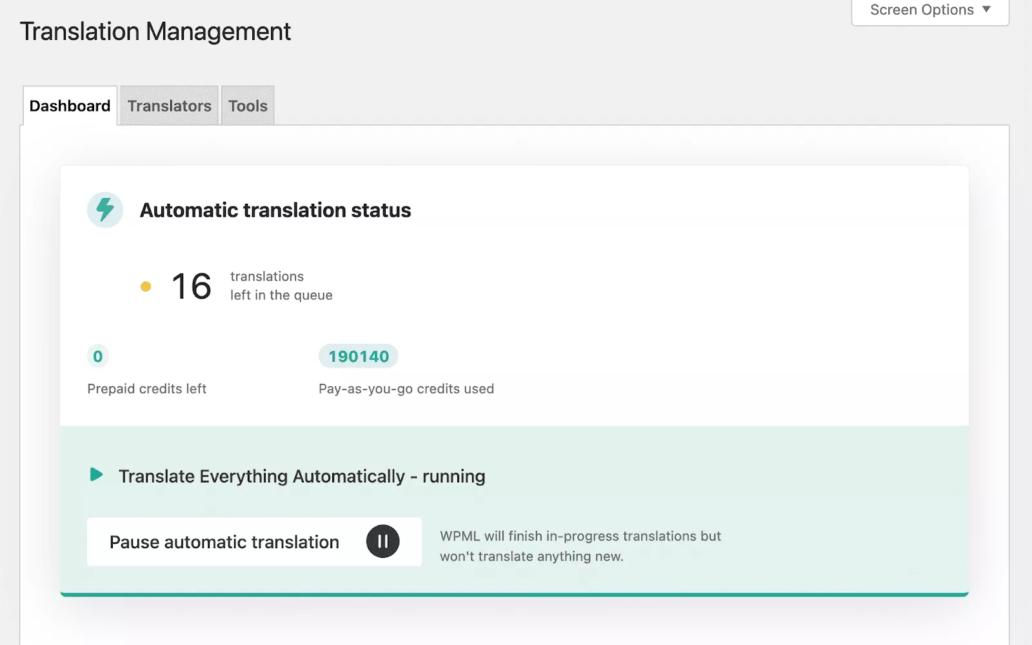
Task: Click the number 16 queue count
Action: click(192, 286)
